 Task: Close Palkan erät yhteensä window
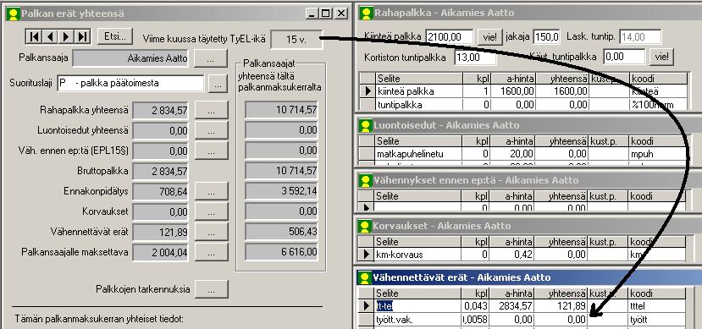(x=340, y=14)
